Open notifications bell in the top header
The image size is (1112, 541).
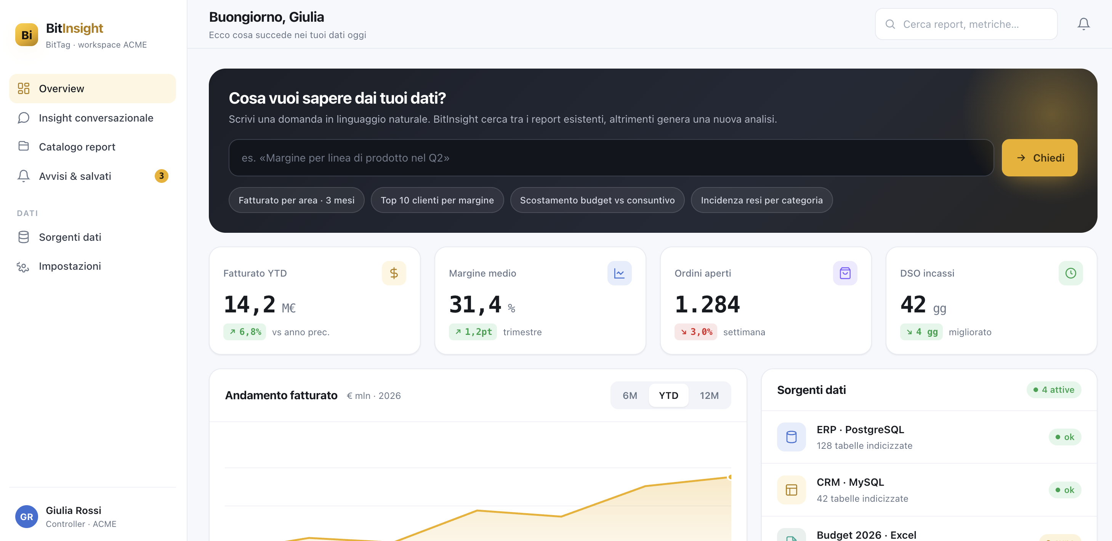1083,24
